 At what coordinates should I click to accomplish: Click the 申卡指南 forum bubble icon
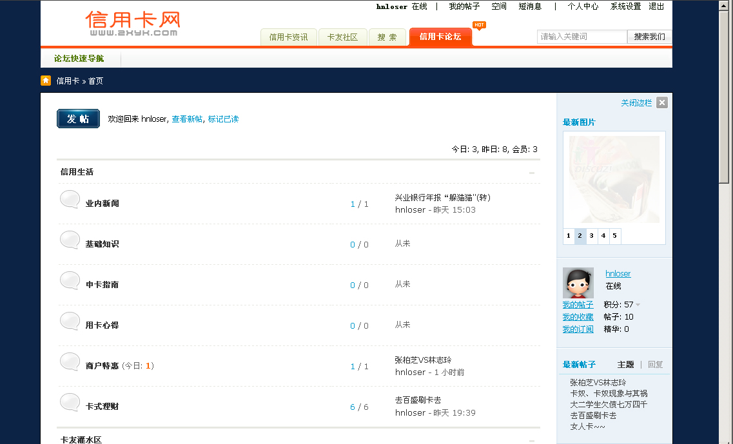point(70,281)
